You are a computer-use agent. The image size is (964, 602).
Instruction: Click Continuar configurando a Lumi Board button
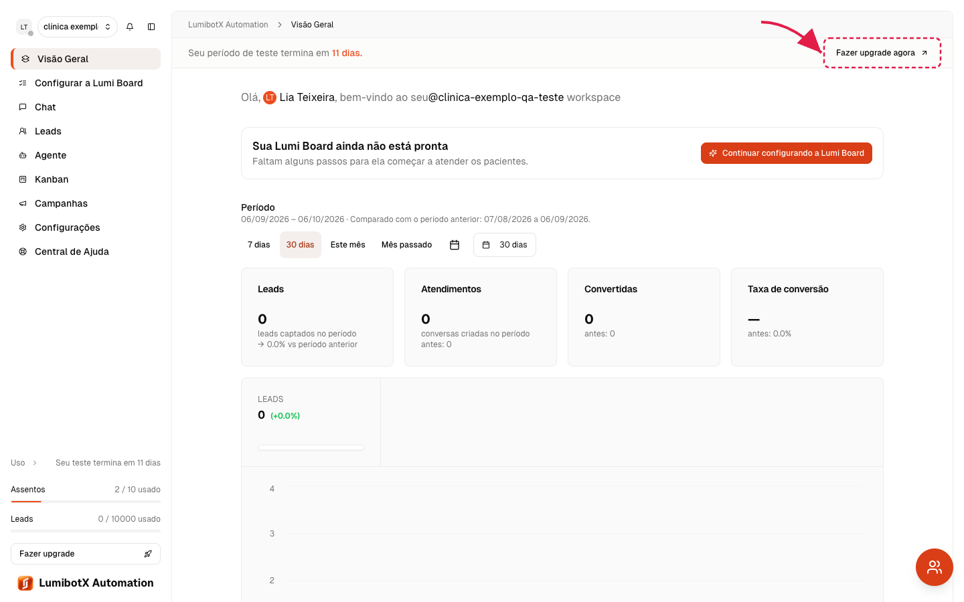(787, 153)
